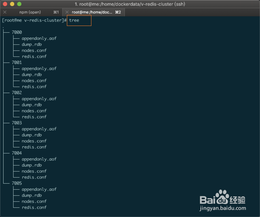This screenshot has height=217, width=260.
Task: Click dump.rdb under 7000
Action: coord(32,45)
